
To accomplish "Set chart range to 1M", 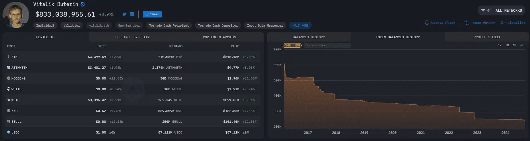I will click(x=507, y=45).
